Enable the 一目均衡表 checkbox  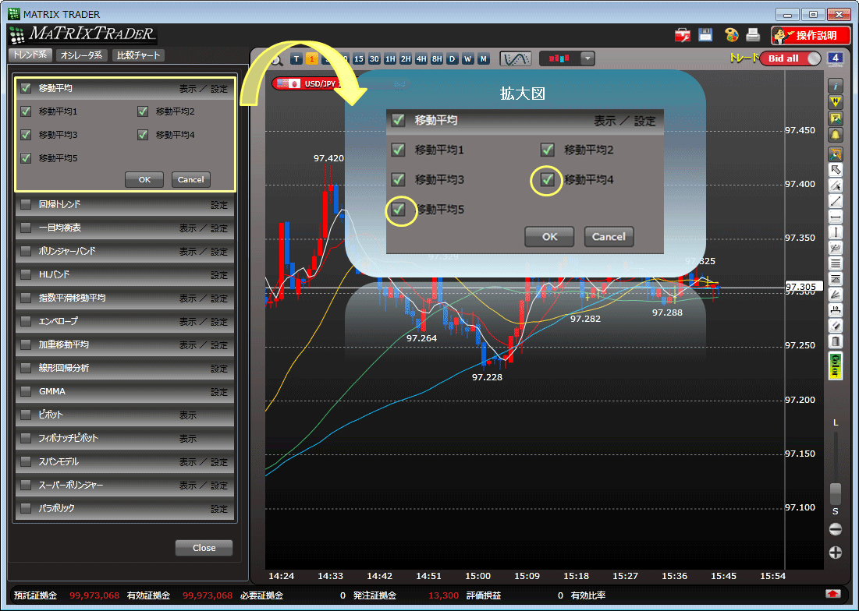(x=25, y=228)
